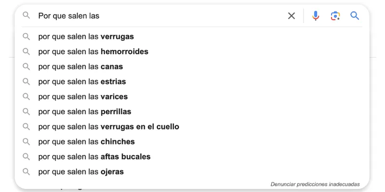Select 'por que salen las ojeras' suggestion

click(81, 171)
